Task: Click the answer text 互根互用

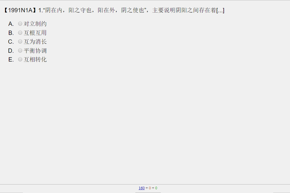Action: pyautogui.click(x=35, y=33)
